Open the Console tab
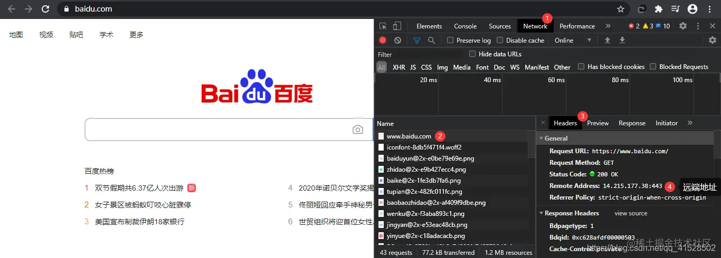Image resolution: width=721 pixels, height=258 pixels. coord(466,26)
